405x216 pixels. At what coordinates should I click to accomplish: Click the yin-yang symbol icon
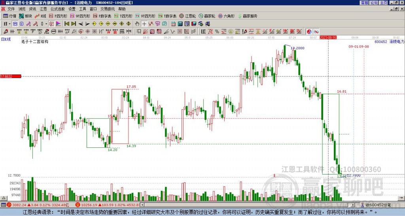pyautogui.click(x=309, y=32)
